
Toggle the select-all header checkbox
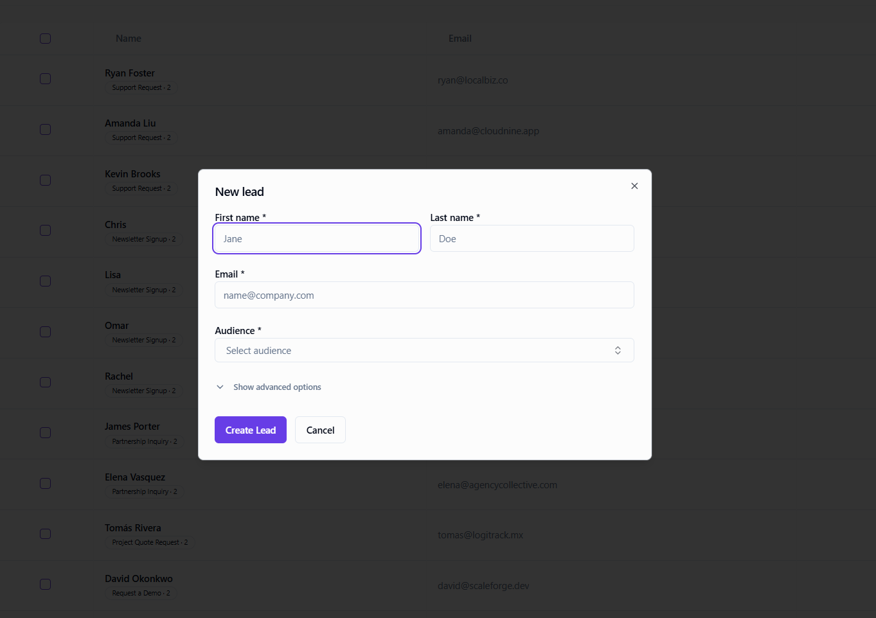[x=45, y=39]
